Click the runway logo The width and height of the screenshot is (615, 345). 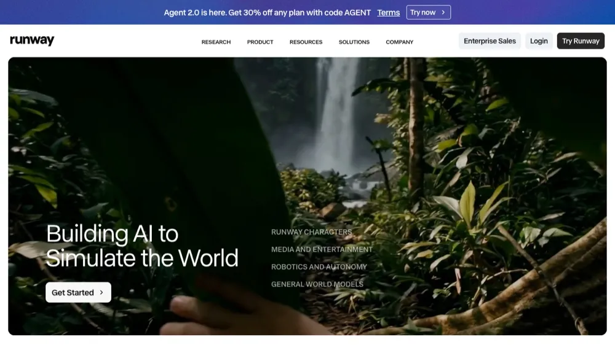click(x=32, y=41)
